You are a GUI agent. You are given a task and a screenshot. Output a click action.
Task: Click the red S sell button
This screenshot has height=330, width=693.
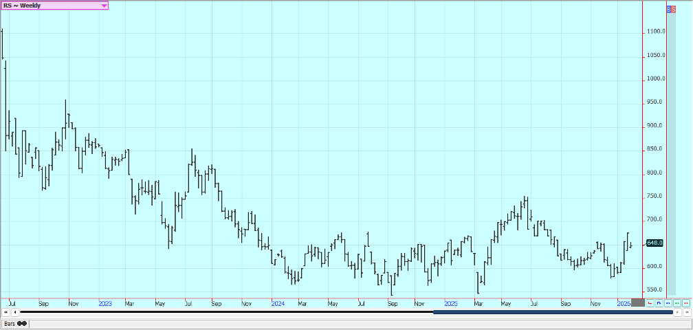click(673, 10)
